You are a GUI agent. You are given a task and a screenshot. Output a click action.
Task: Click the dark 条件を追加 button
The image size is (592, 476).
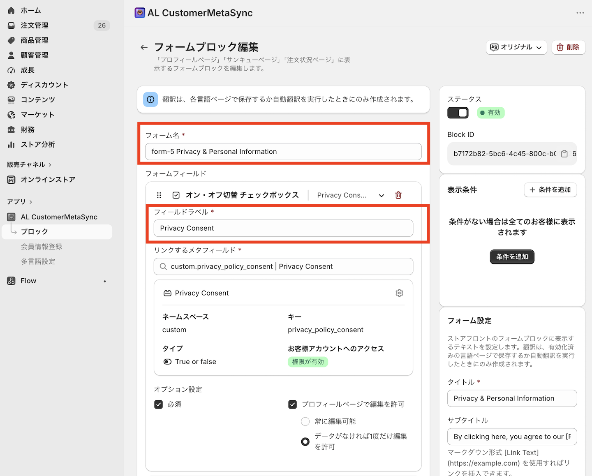pos(512,257)
